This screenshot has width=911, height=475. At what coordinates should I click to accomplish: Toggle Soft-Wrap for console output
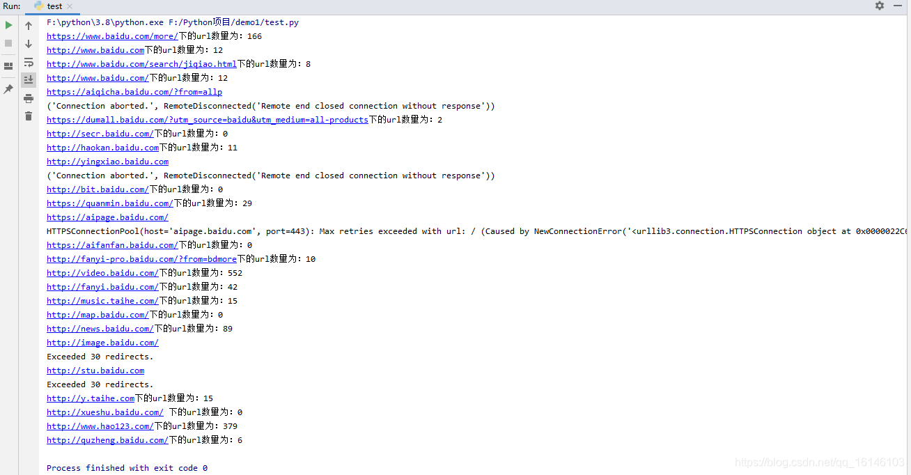pyautogui.click(x=29, y=62)
